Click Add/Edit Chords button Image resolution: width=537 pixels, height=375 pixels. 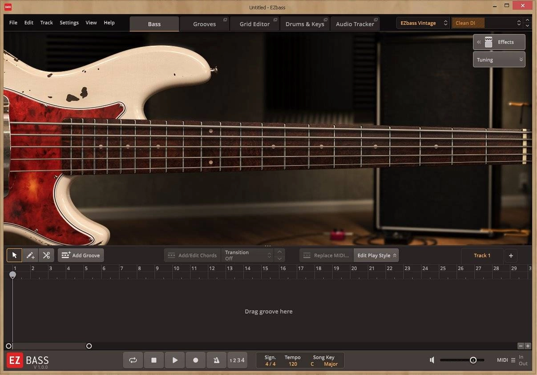(192, 255)
